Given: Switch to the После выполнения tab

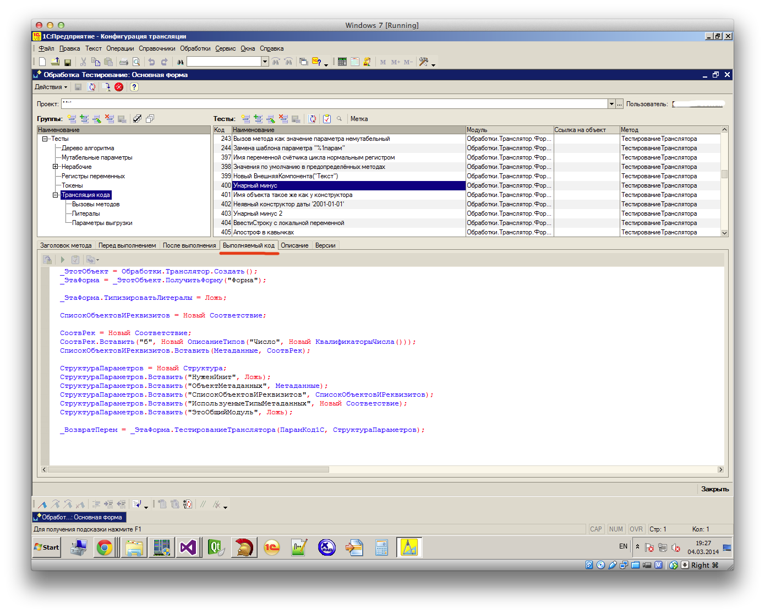Looking at the screenshot, I should 189,245.
